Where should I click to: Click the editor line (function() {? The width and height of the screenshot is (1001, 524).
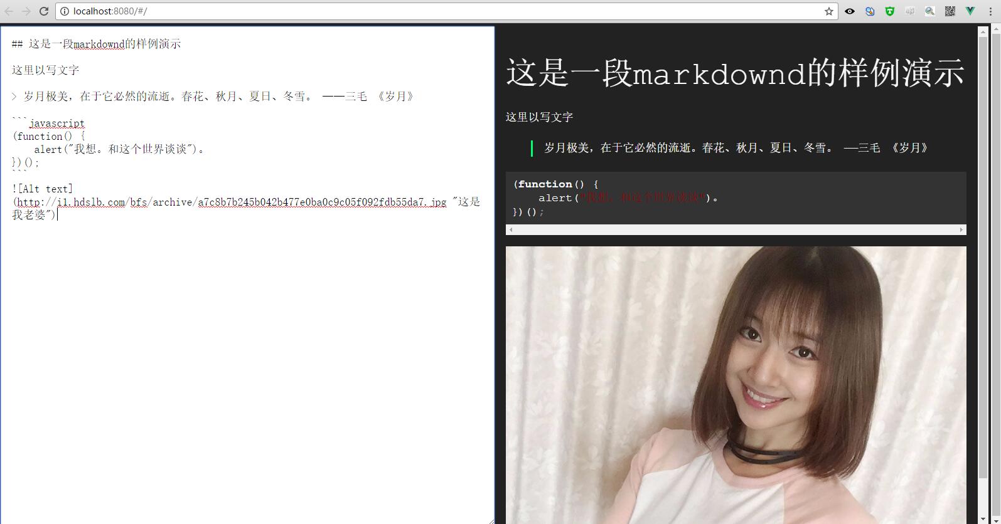(x=48, y=137)
